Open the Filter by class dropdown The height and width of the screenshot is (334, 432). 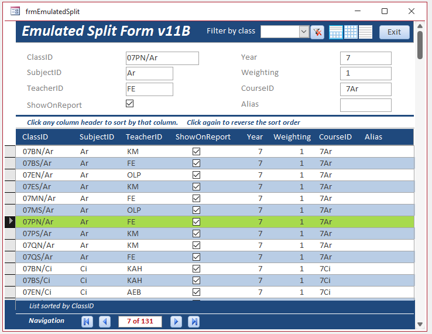click(304, 32)
